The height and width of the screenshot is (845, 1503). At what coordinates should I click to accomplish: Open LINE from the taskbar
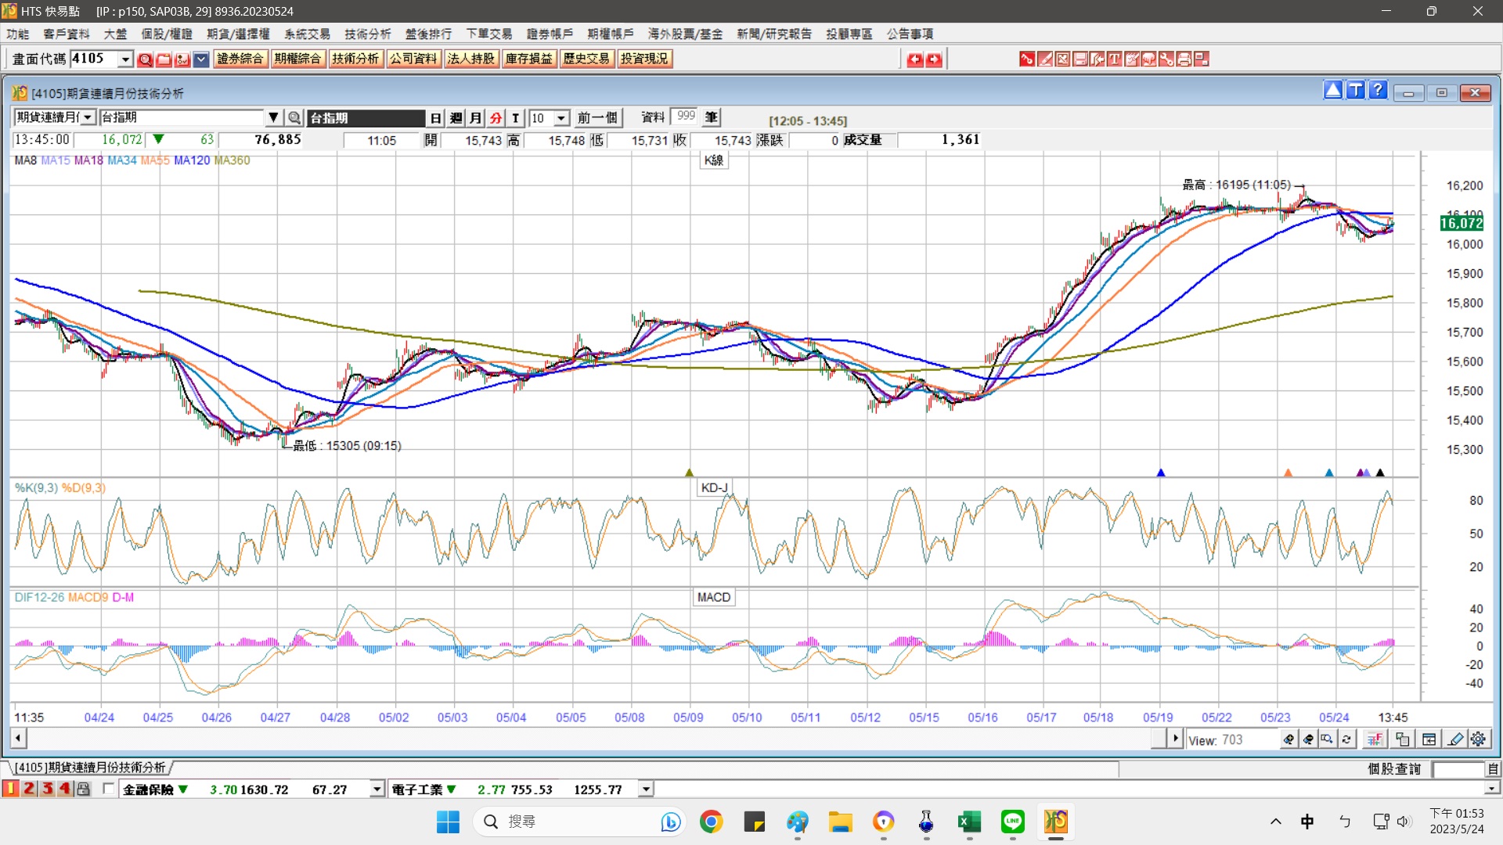1012,822
